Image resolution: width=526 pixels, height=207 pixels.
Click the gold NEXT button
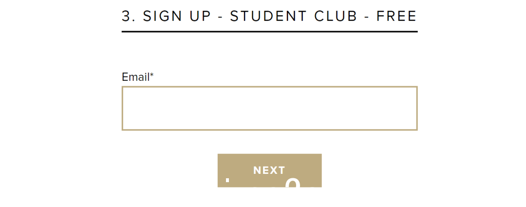click(x=269, y=170)
